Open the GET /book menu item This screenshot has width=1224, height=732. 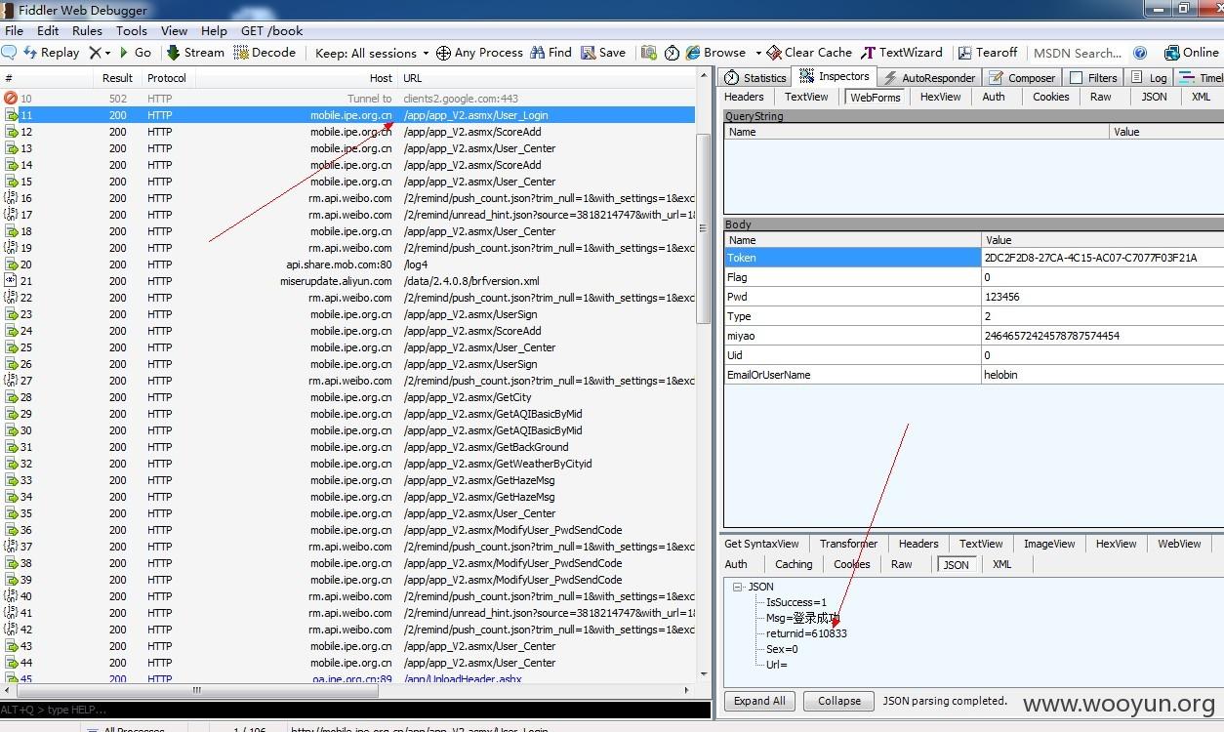tap(272, 30)
